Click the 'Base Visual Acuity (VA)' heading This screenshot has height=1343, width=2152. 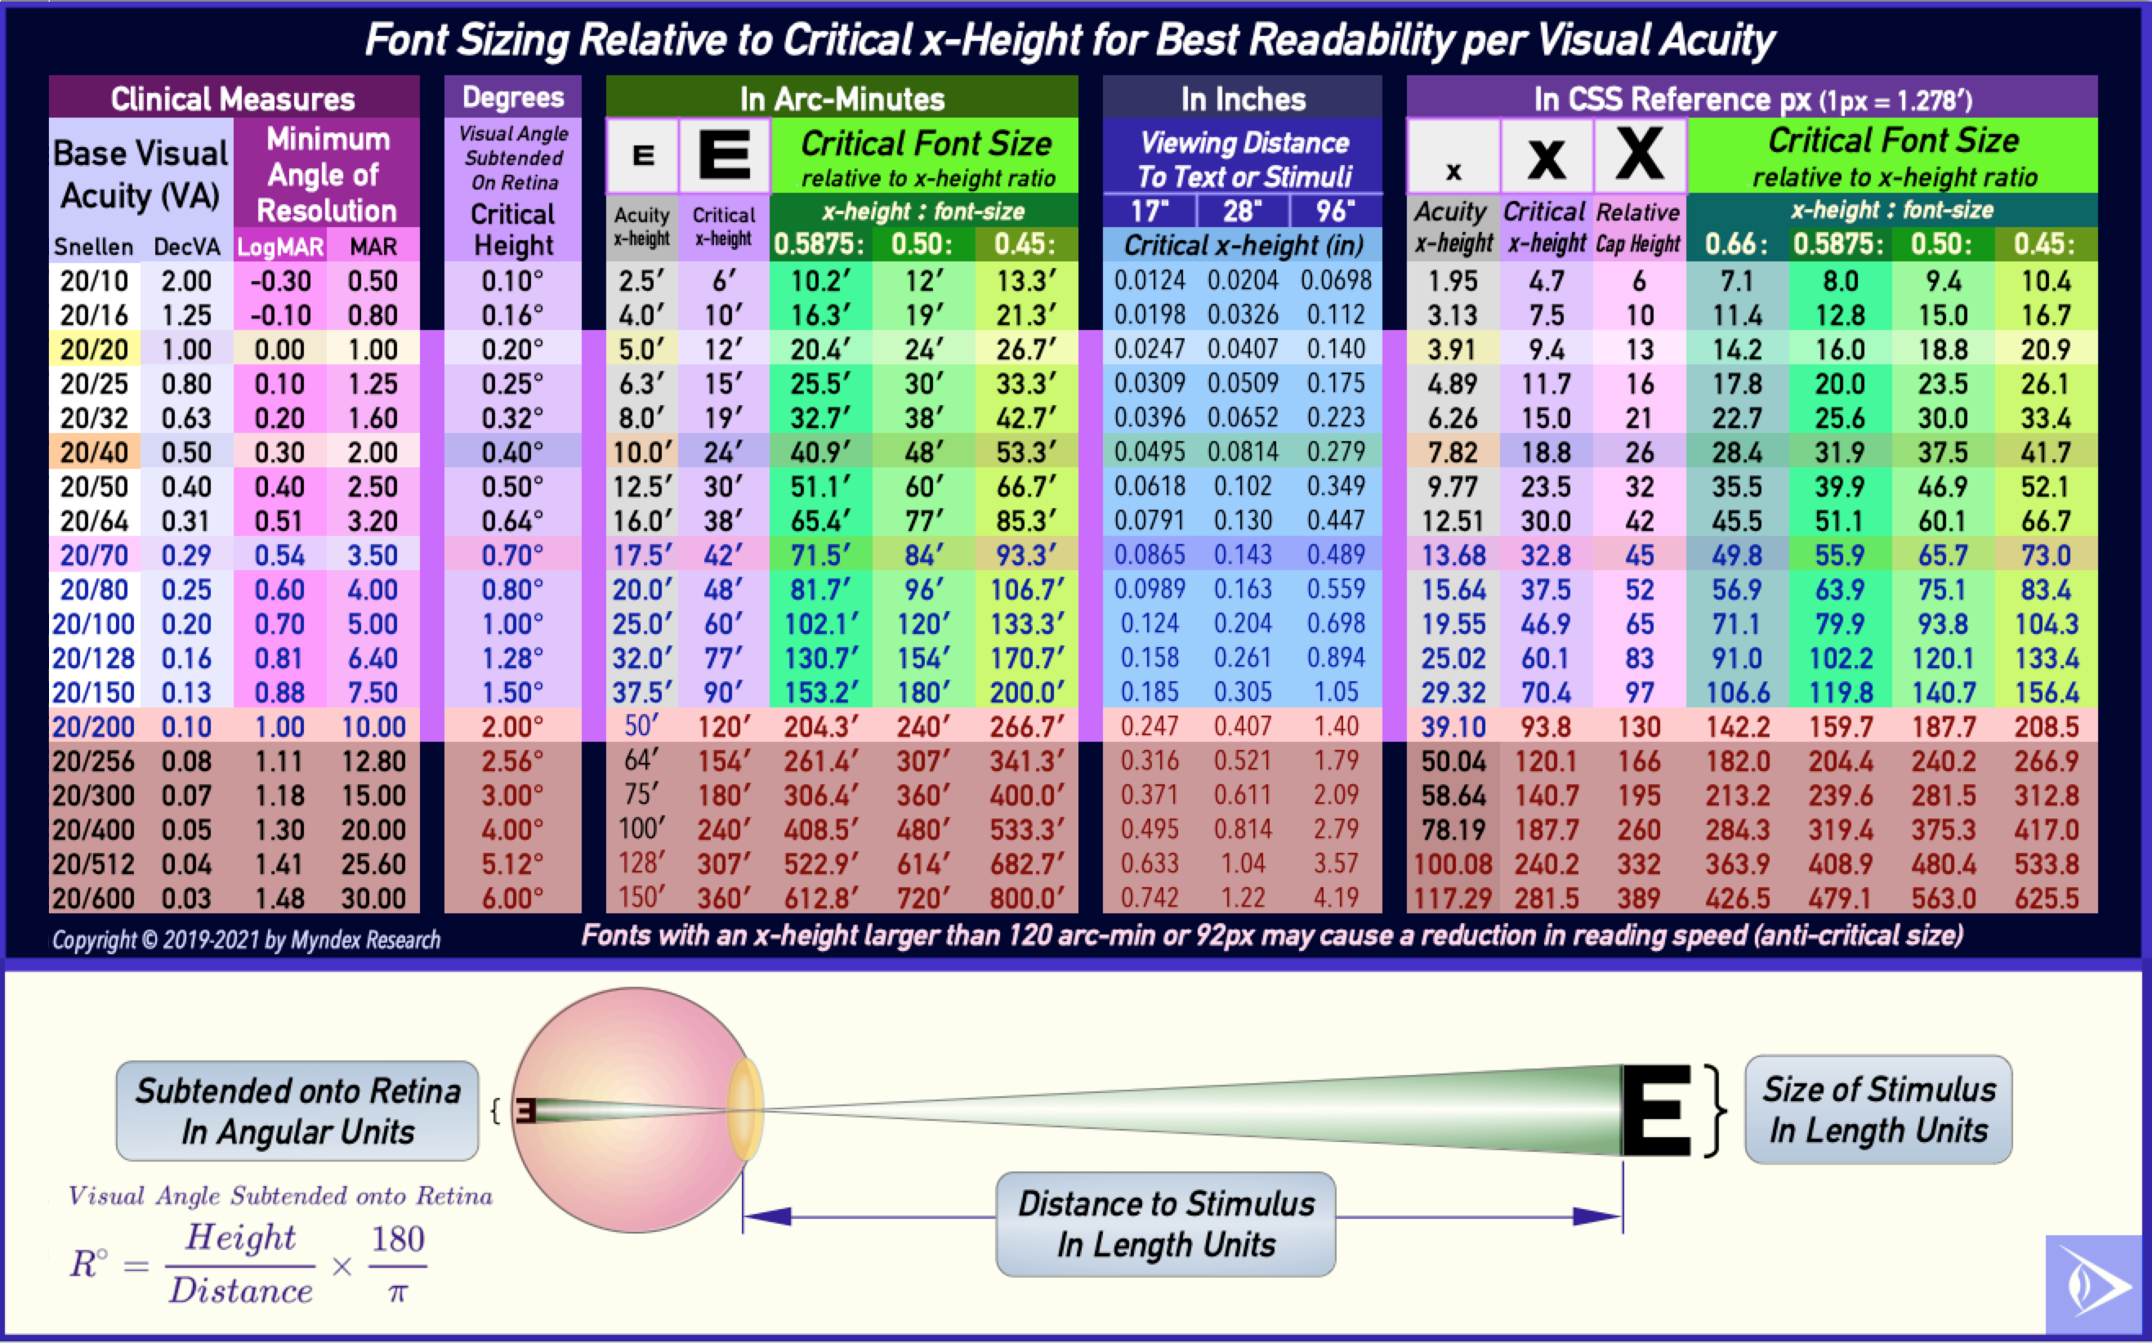point(141,174)
